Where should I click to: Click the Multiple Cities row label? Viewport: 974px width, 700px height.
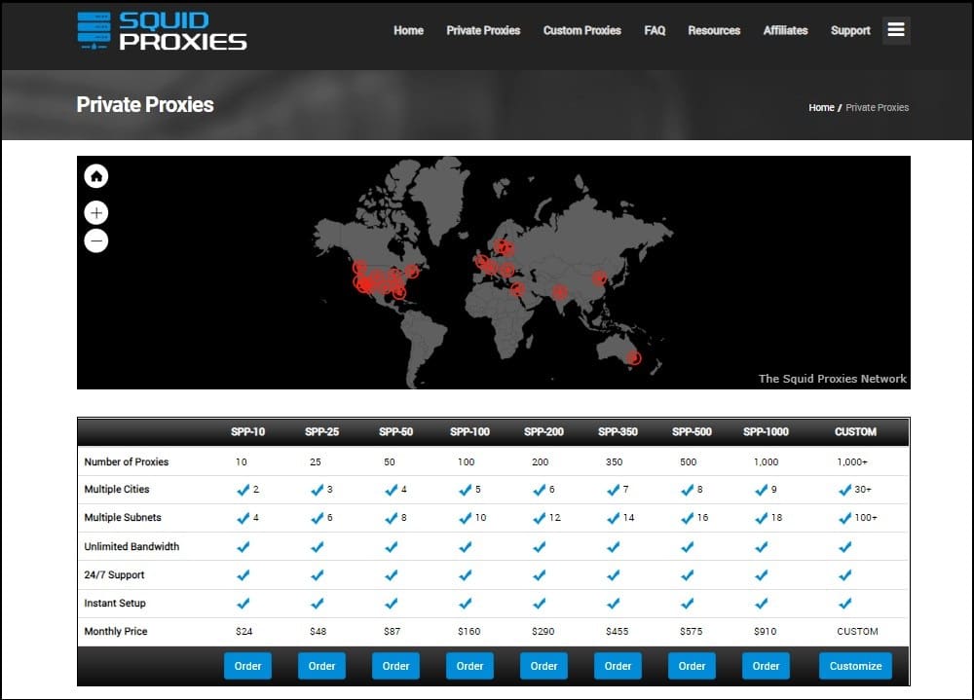click(117, 490)
